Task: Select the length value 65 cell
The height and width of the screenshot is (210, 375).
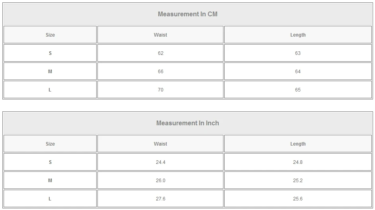Action: click(298, 90)
